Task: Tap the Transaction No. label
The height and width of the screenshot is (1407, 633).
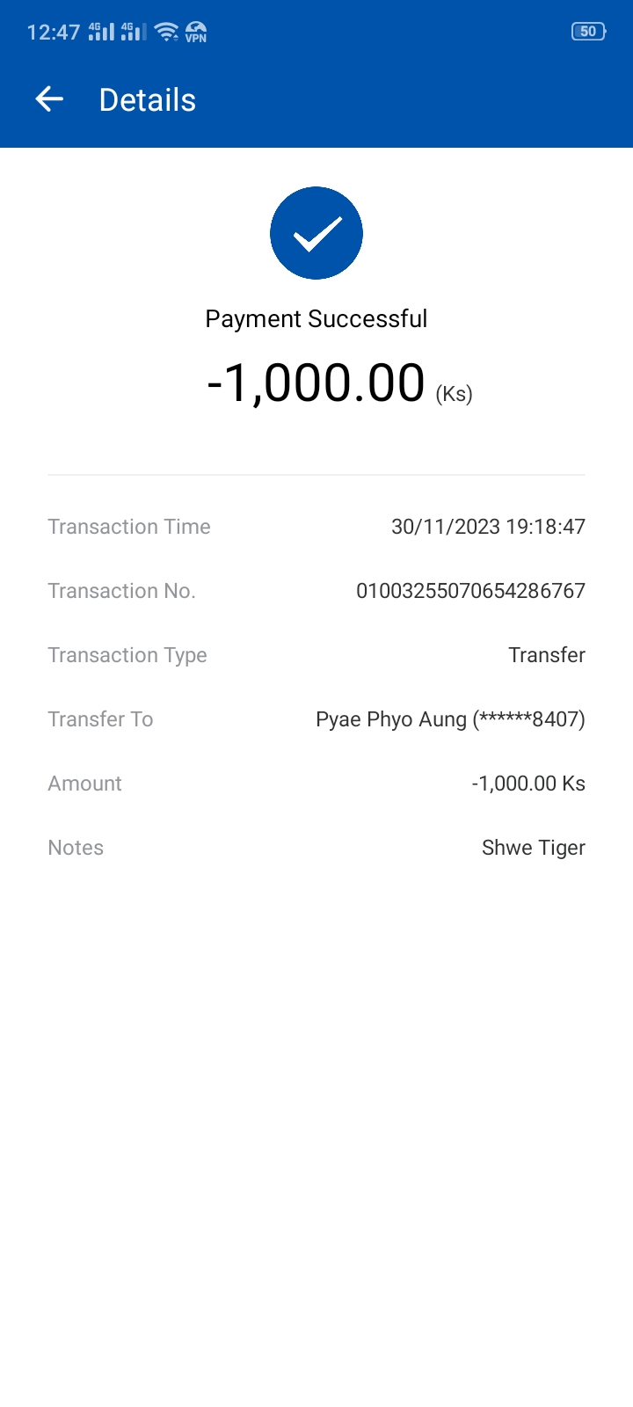Action: coord(121,591)
